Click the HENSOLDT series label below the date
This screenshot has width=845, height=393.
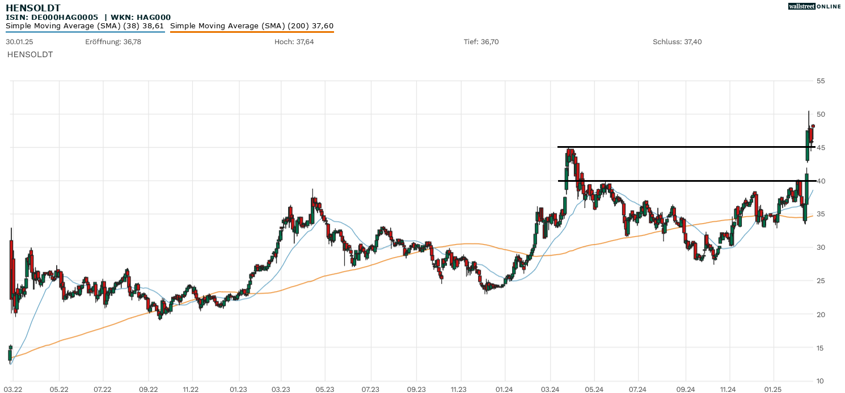click(29, 55)
